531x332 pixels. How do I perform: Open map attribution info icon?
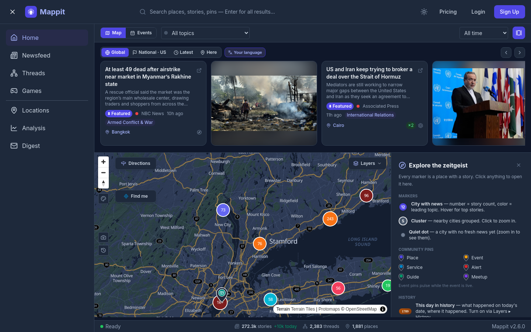pos(383,309)
